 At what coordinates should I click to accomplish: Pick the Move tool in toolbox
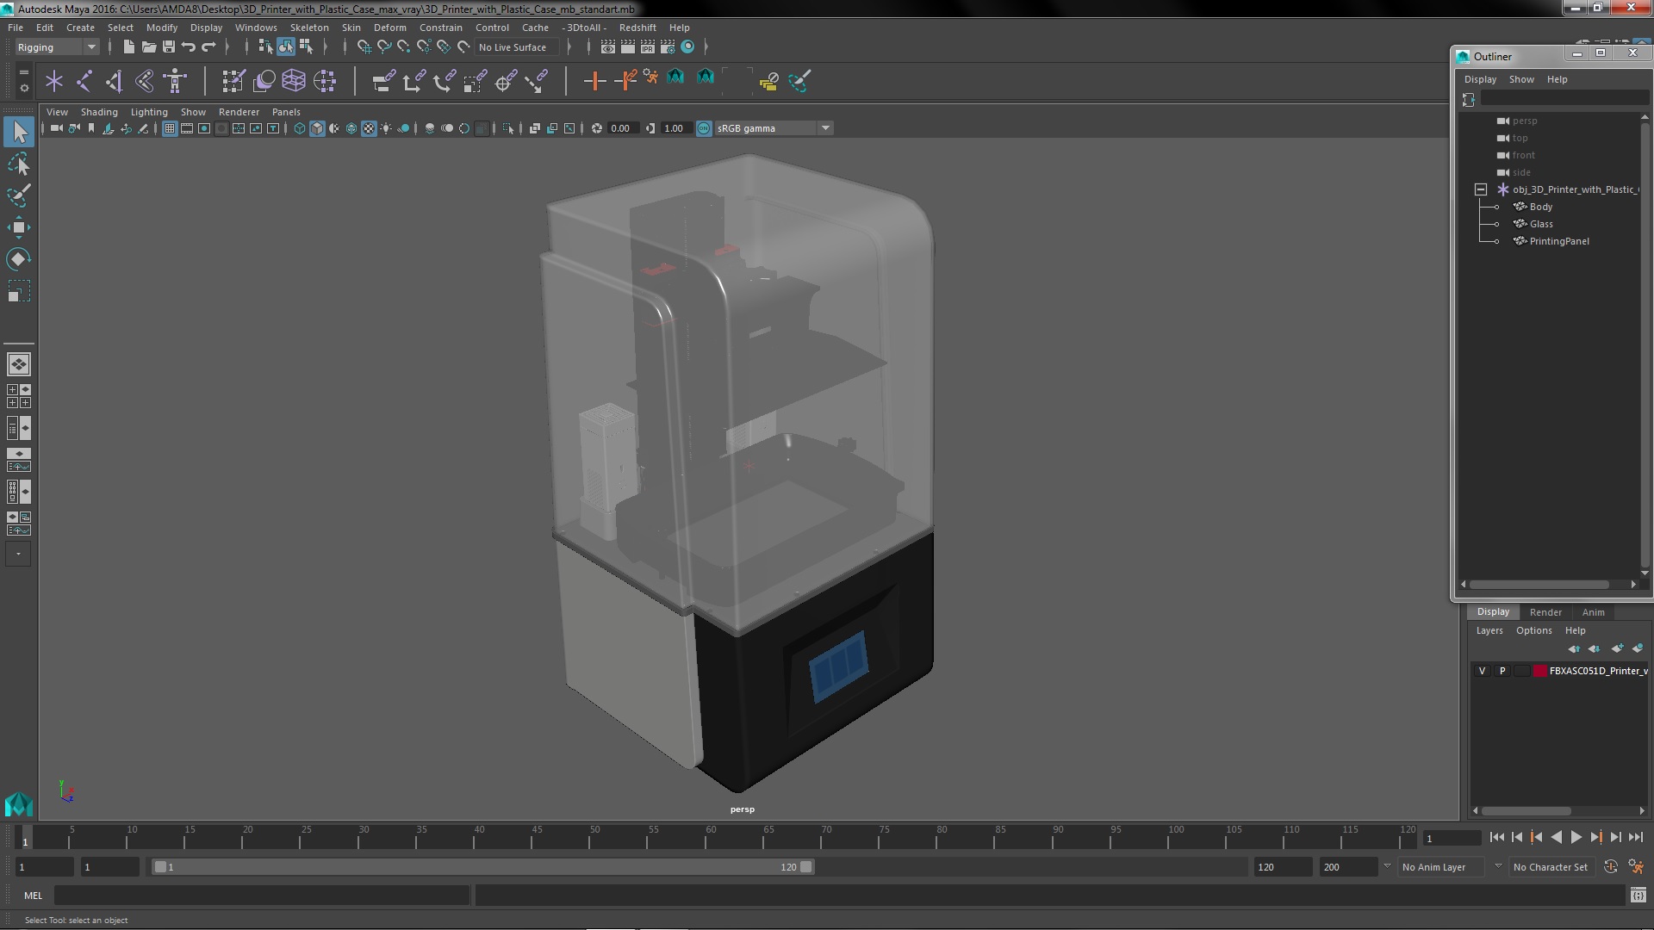click(x=19, y=227)
